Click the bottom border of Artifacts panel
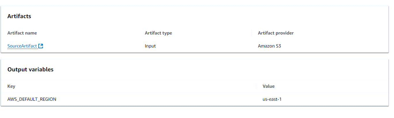 (x=195, y=53)
